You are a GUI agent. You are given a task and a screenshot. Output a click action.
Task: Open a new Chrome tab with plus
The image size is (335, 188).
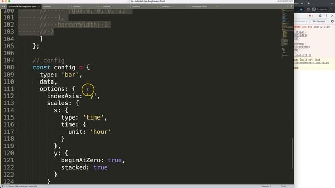tap(308, 3)
